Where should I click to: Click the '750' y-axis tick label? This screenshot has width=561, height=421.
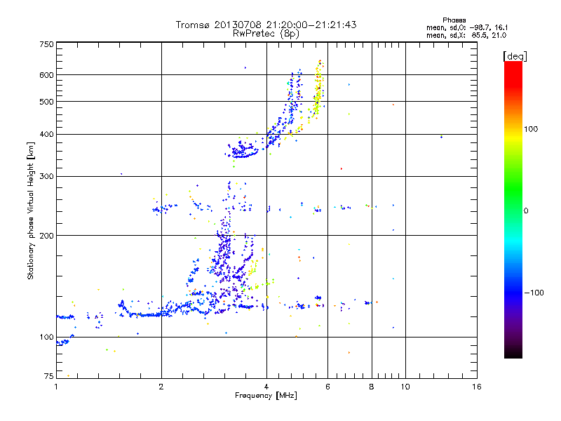pyautogui.click(x=46, y=44)
